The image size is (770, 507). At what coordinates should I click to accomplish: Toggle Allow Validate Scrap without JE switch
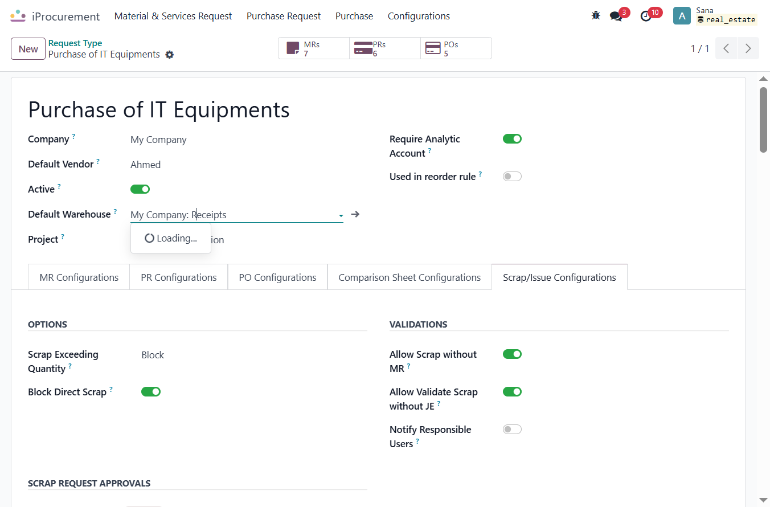pyautogui.click(x=512, y=392)
